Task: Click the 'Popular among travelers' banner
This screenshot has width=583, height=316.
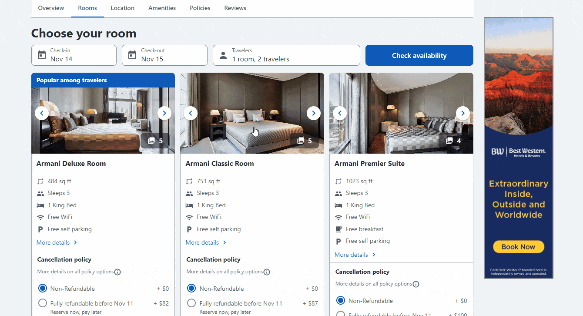Action: pyautogui.click(x=103, y=80)
